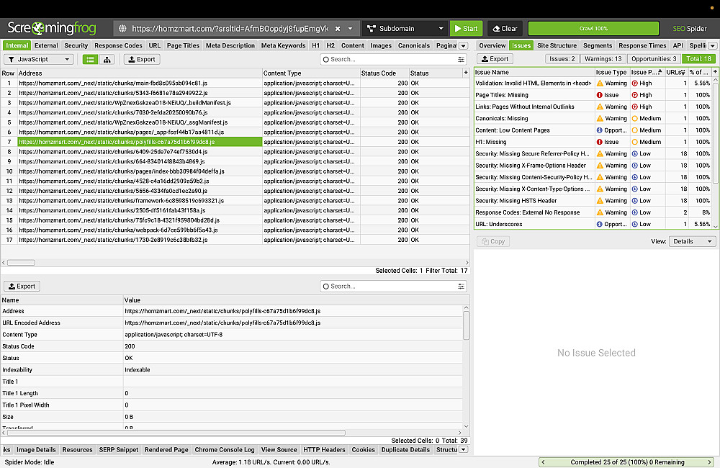Switch to the Overview tab on right
Screen dimensions: 720x468
[492, 45]
